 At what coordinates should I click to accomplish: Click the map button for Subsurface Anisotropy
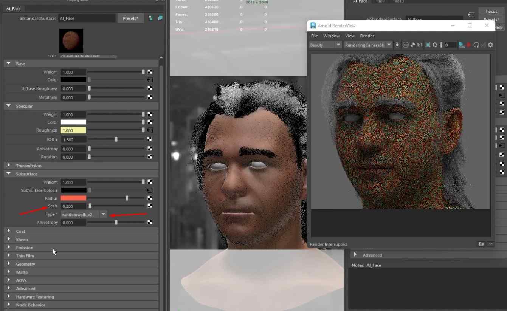click(150, 223)
